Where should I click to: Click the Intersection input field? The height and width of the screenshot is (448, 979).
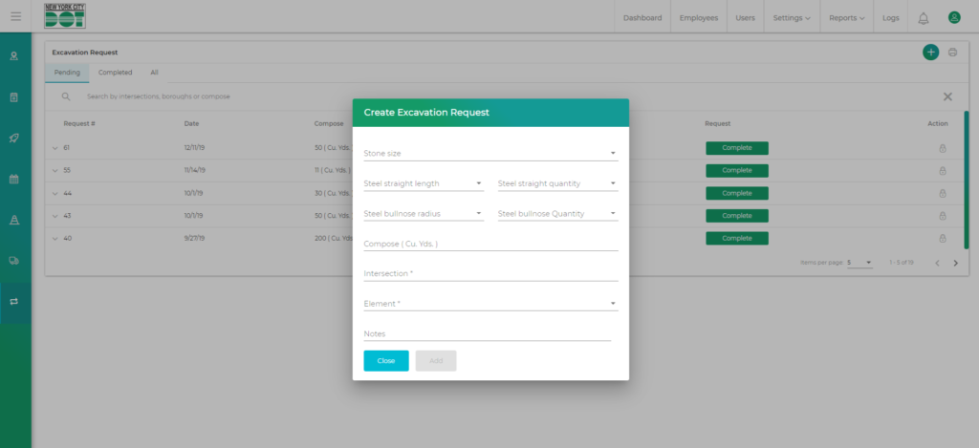(489, 273)
